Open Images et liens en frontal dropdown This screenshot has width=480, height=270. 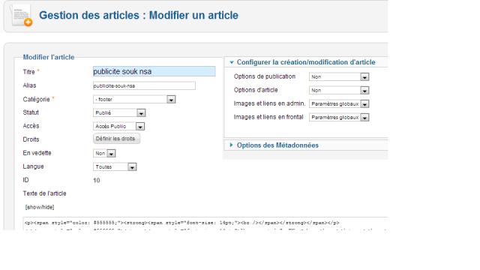339,117
